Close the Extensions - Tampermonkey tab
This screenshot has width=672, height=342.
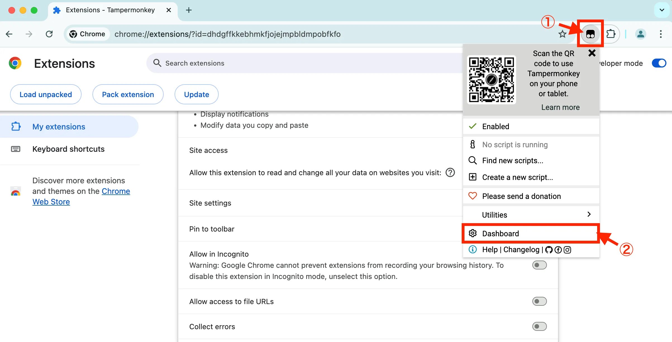pyautogui.click(x=169, y=10)
